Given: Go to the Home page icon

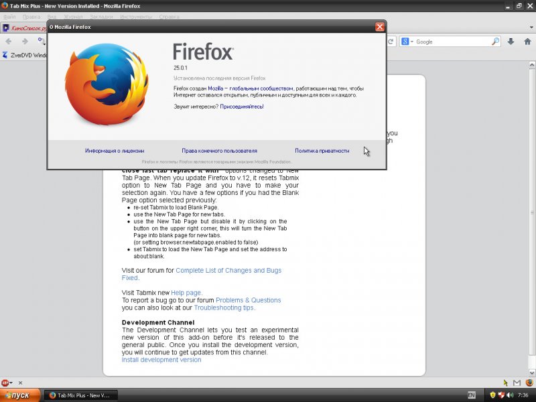Looking at the screenshot, I should pyautogui.click(x=527, y=42).
